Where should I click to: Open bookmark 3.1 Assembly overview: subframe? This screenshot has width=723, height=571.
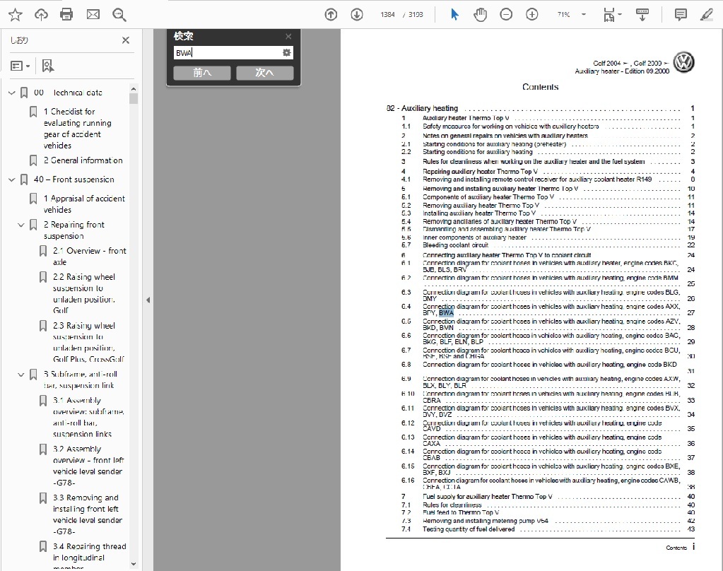click(88, 417)
